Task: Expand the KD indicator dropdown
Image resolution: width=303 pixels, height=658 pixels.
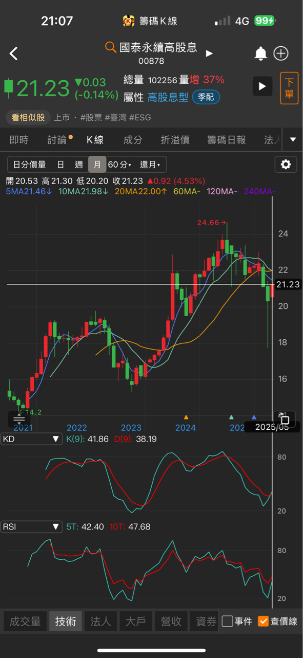Action: [32, 439]
